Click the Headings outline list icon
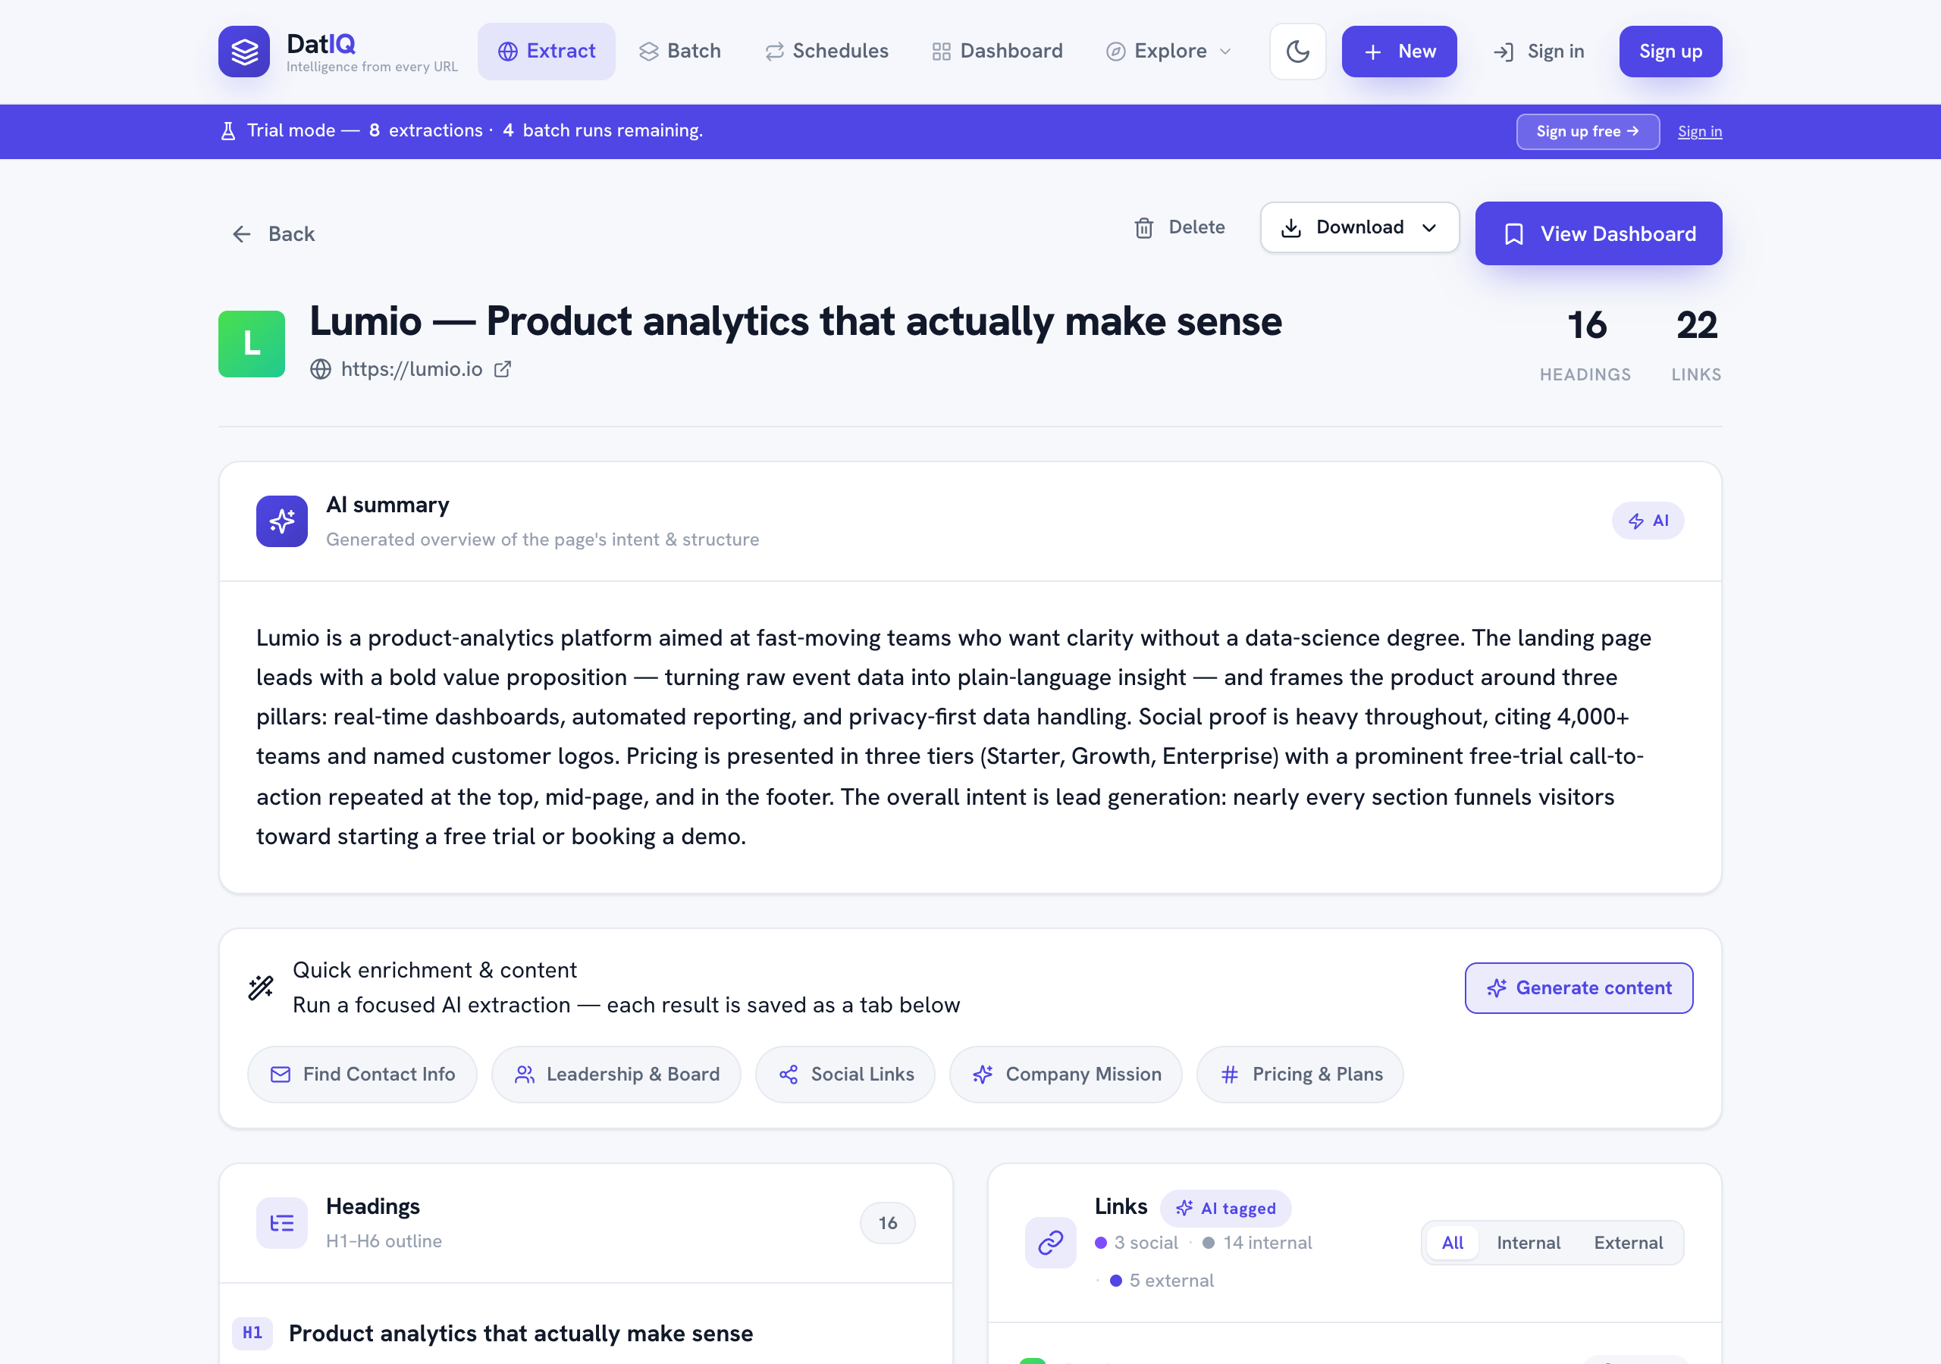The width and height of the screenshot is (1941, 1364). (x=281, y=1222)
